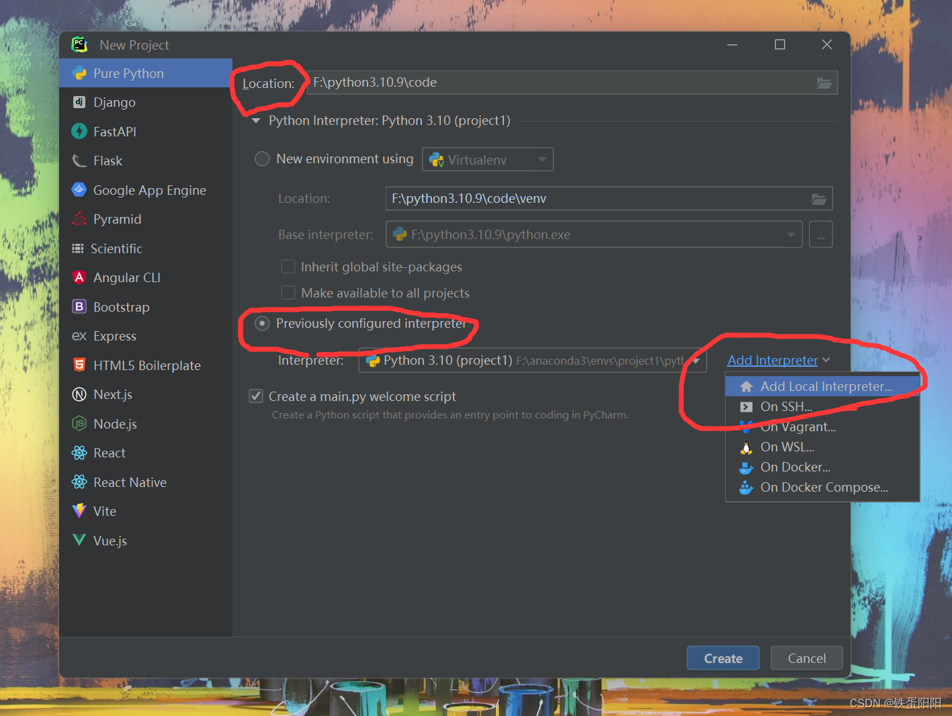Click the house icon beside Add Local Interpreter
952x716 pixels.
tap(746, 386)
